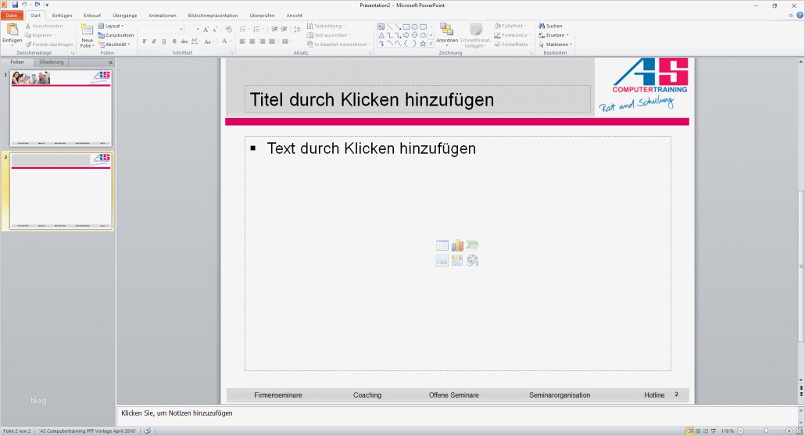
Task: Click Zurücksetzen to reset the slide
Action: [116, 35]
